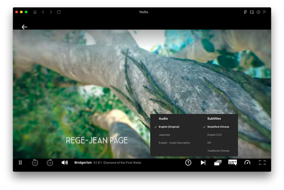Reload the page

[x=59, y=12]
